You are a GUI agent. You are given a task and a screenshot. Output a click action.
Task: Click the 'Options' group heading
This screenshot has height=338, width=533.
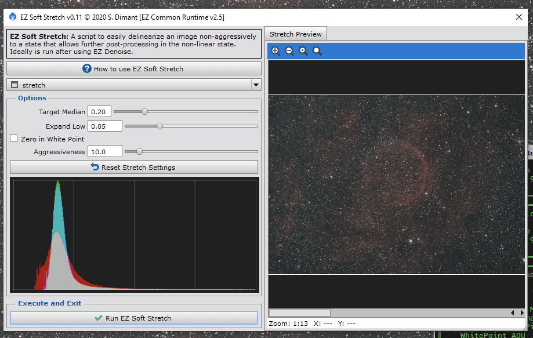coord(32,98)
